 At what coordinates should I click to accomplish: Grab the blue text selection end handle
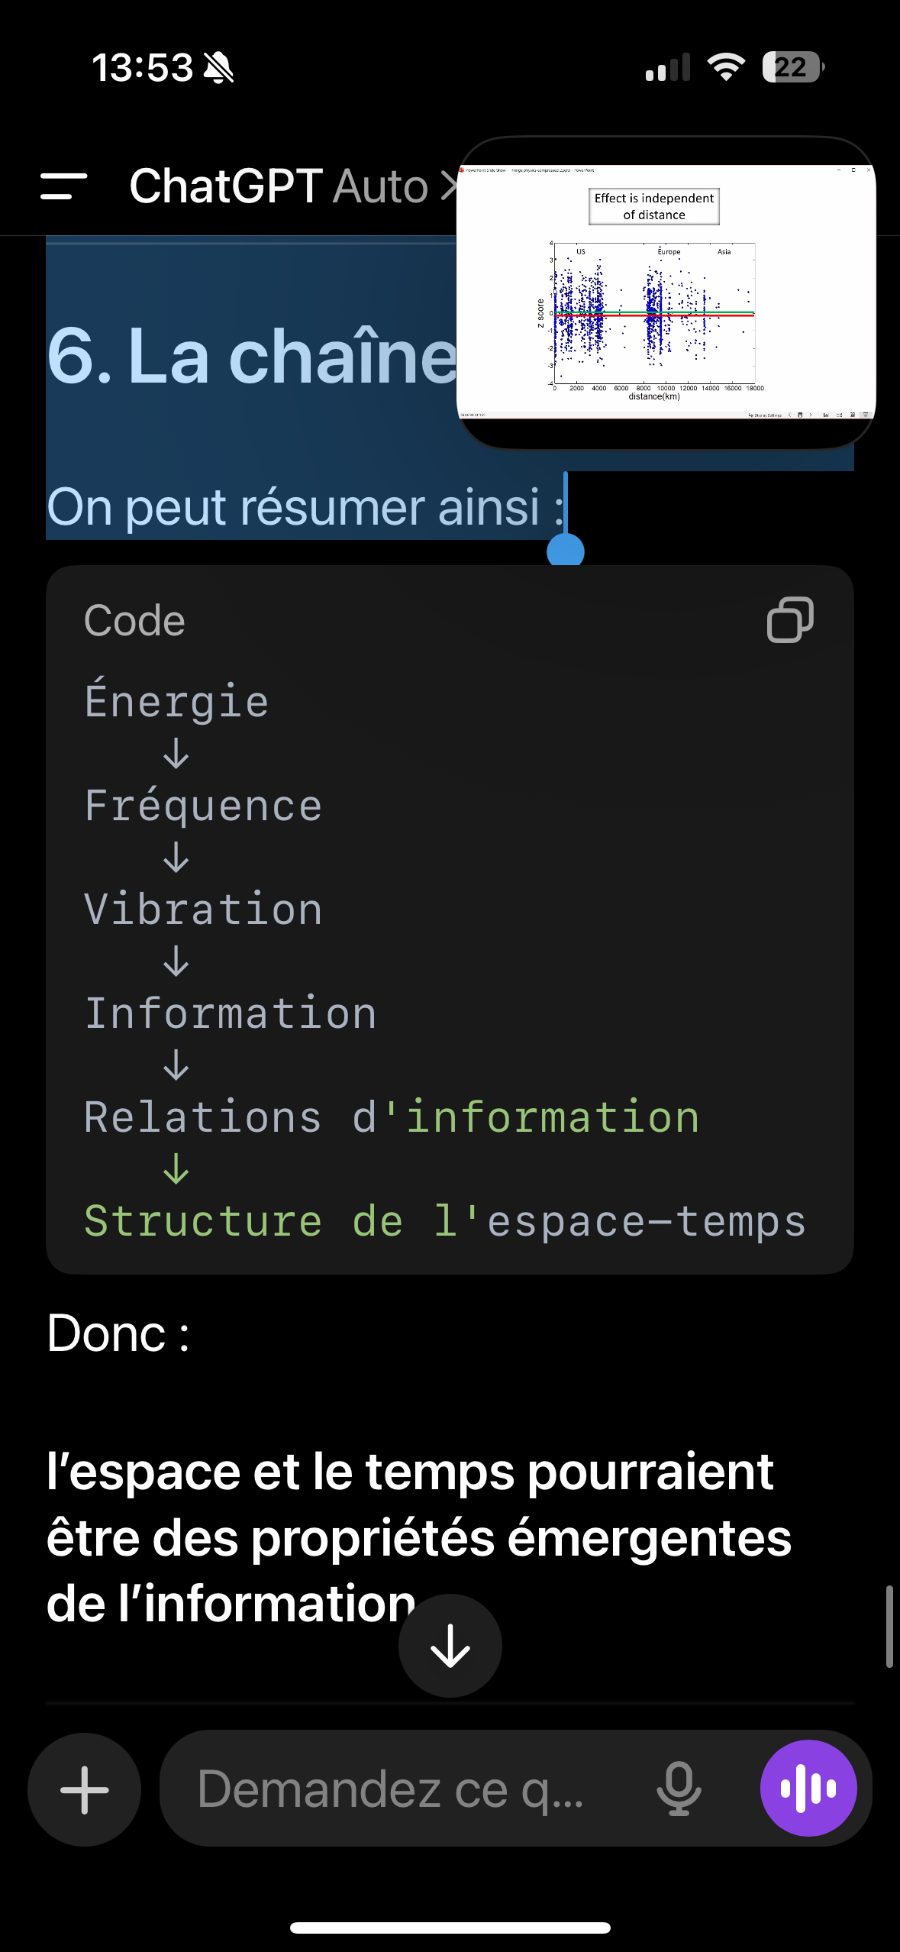click(x=566, y=550)
